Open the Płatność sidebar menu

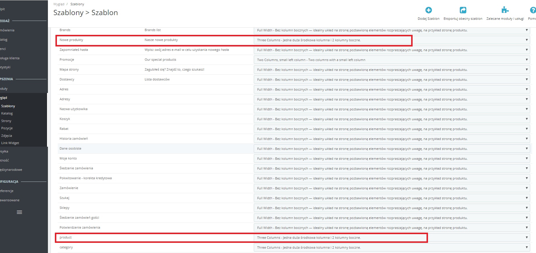click(4, 160)
